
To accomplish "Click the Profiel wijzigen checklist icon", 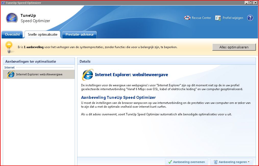I will click(218, 18).
